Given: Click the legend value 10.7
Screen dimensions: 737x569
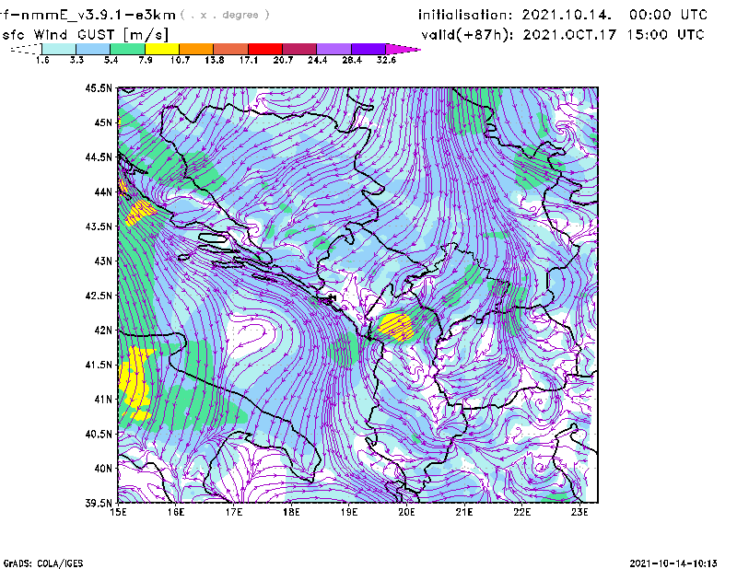Looking at the screenshot, I should point(180,60).
